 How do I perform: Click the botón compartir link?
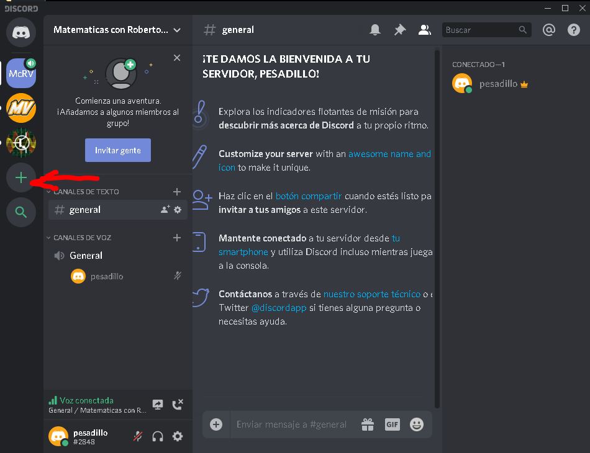tap(309, 196)
